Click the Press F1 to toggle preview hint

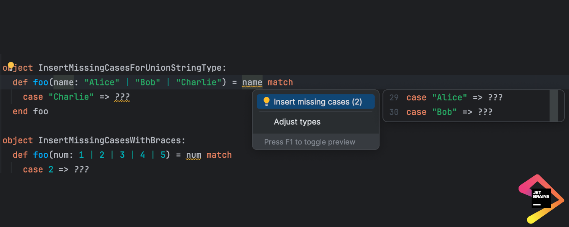[310, 142]
